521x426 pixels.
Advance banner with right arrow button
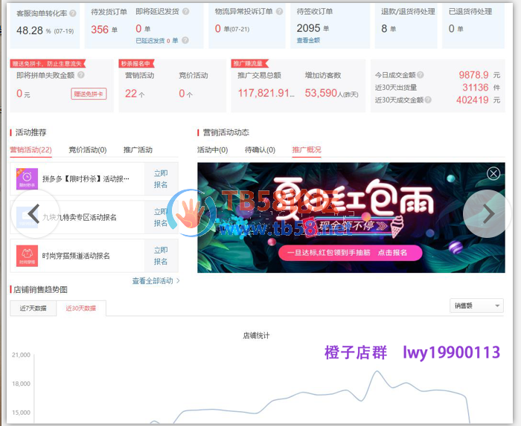click(488, 214)
